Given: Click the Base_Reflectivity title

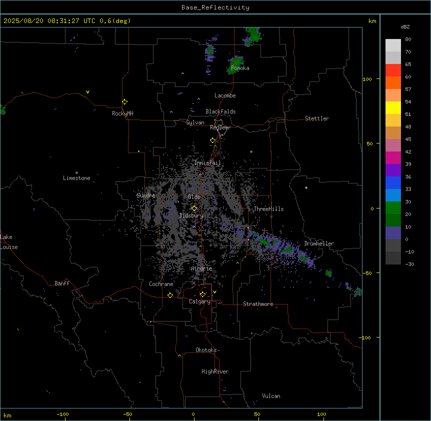Looking at the screenshot, I should pos(215,7).
